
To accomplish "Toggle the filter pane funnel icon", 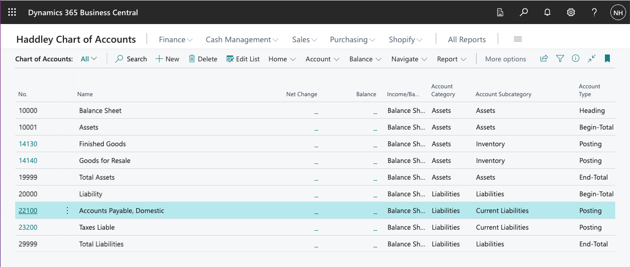I will (560, 58).
